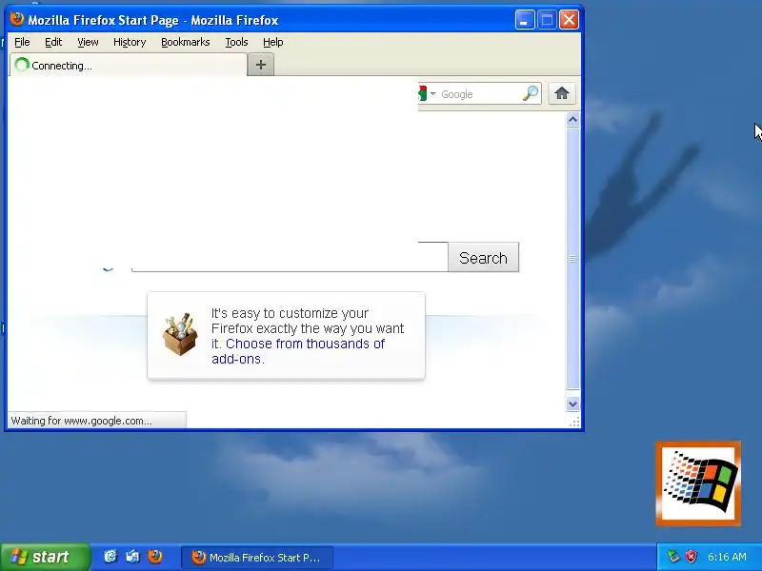Open the History menu
The width and height of the screenshot is (762, 571).
pyautogui.click(x=130, y=42)
